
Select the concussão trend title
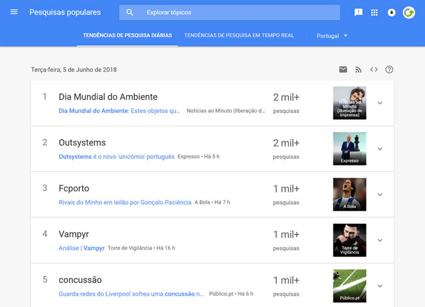tap(80, 280)
